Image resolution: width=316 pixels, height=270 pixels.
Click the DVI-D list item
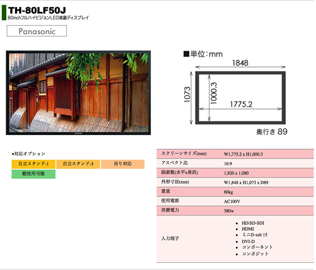(x=248, y=242)
